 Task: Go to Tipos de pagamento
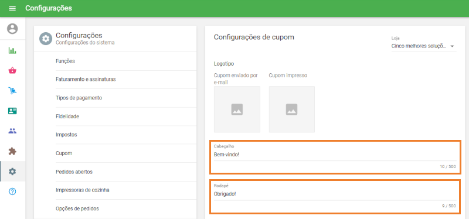coord(115,98)
